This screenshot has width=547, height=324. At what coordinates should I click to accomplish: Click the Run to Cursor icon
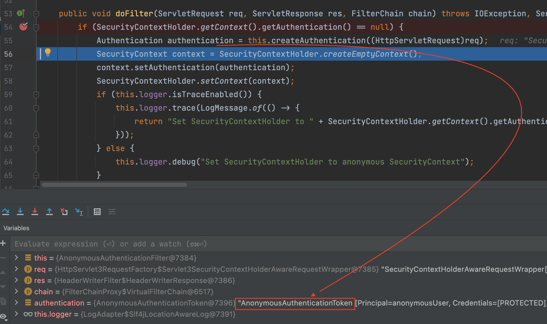pos(79,212)
